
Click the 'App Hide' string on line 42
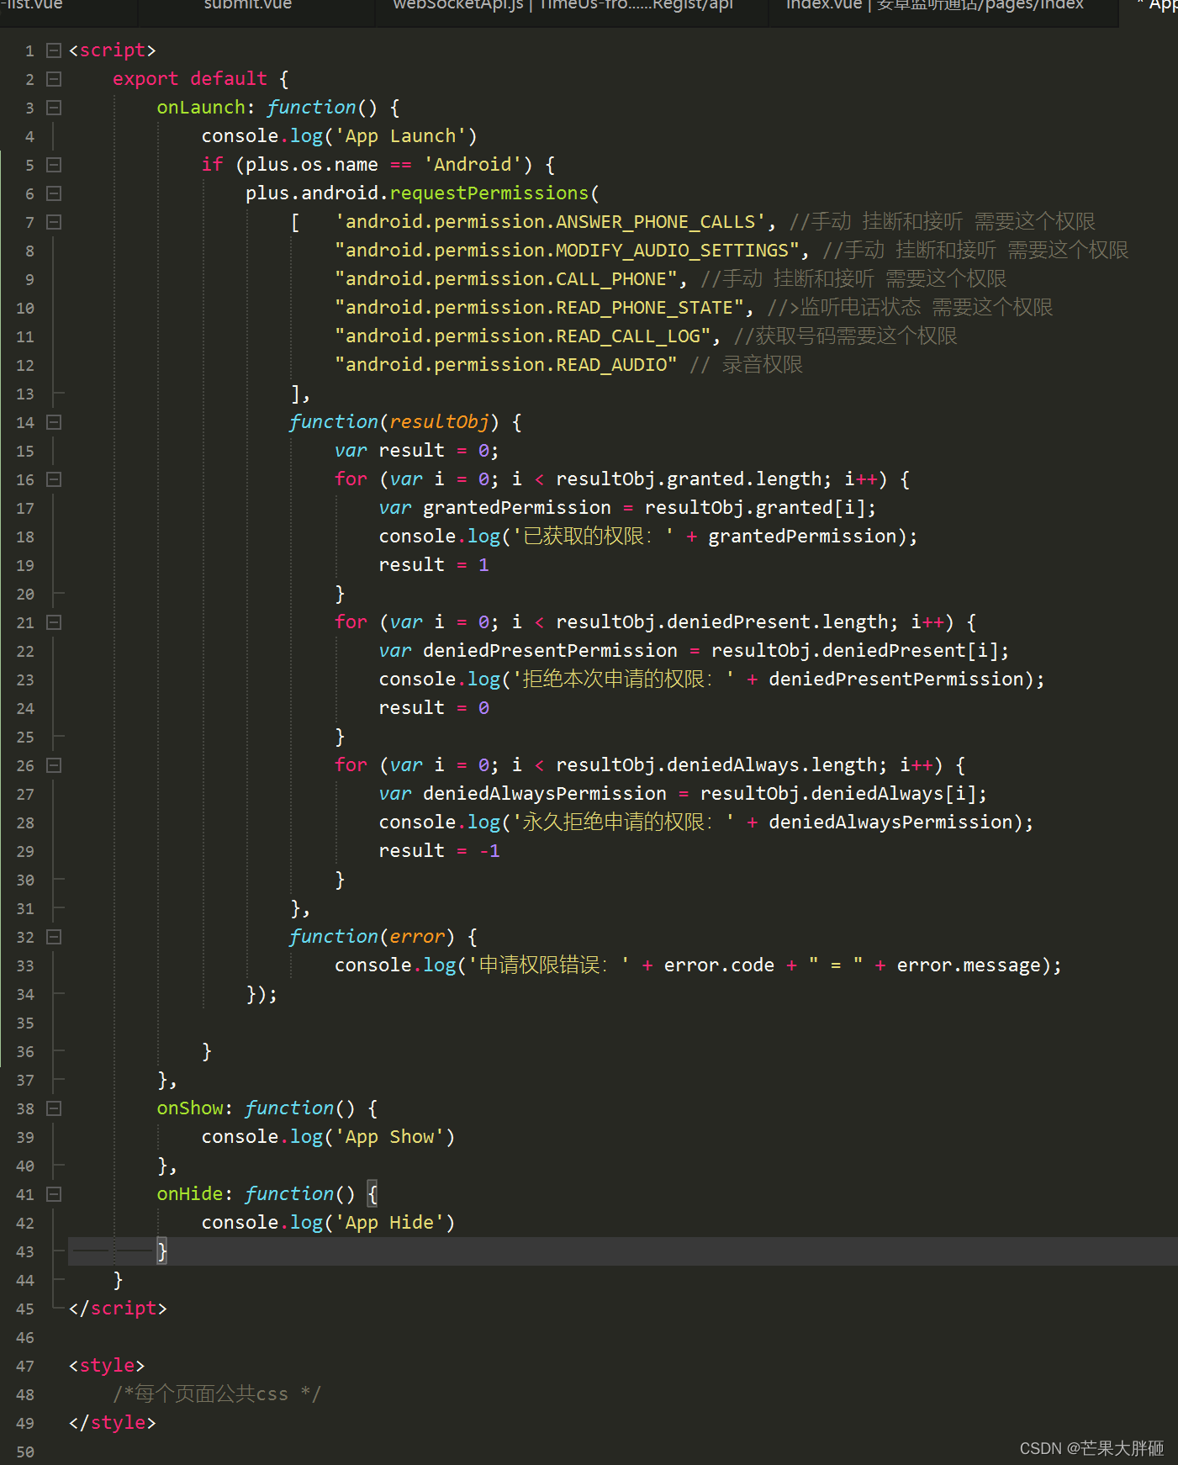click(x=389, y=1223)
